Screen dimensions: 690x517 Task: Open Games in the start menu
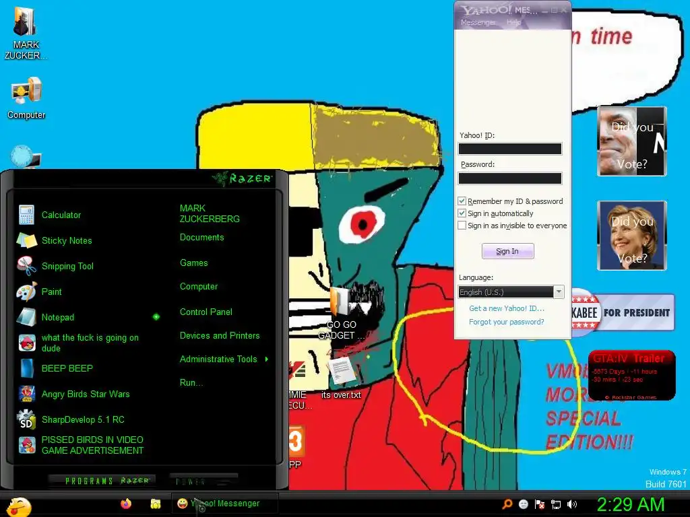point(193,263)
